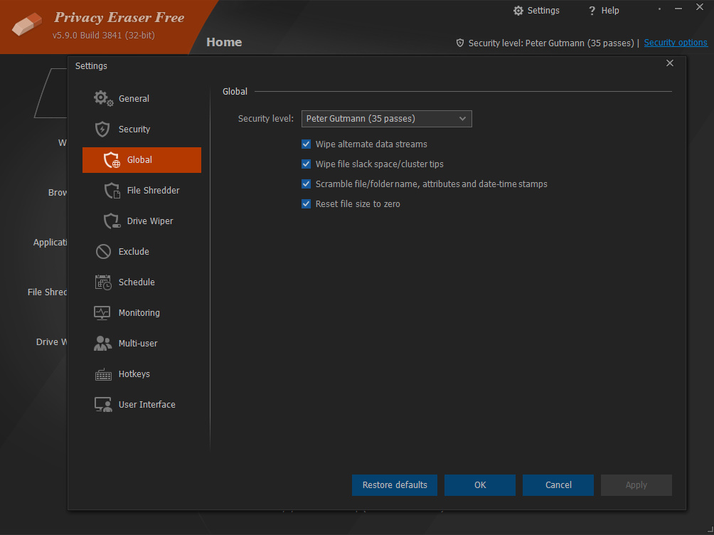Image resolution: width=714 pixels, height=535 pixels.
Task: Click the Settings gear icon in title bar
Action: pos(518,11)
